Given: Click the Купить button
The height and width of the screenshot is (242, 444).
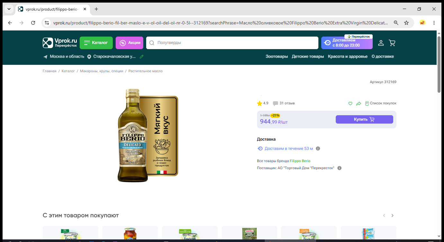Looking at the screenshot, I should click(x=364, y=119).
